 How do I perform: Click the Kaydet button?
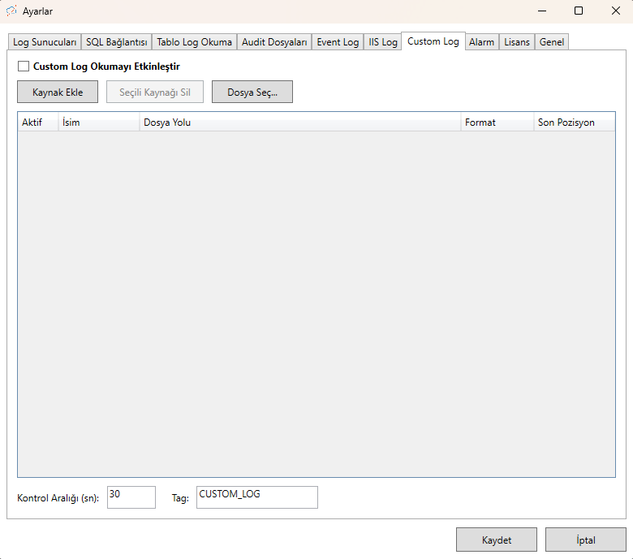click(497, 540)
